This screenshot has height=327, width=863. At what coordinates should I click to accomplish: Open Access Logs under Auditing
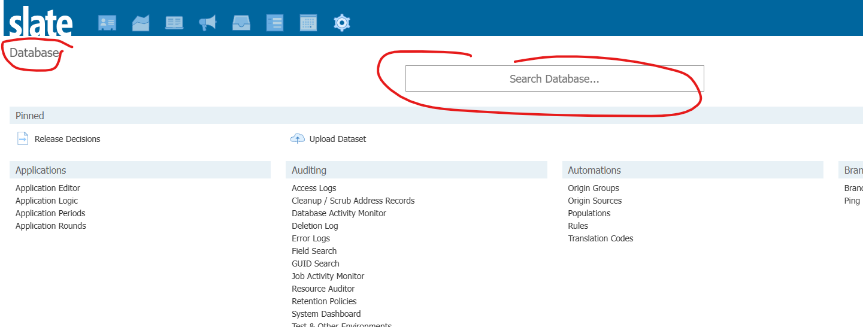point(314,188)
